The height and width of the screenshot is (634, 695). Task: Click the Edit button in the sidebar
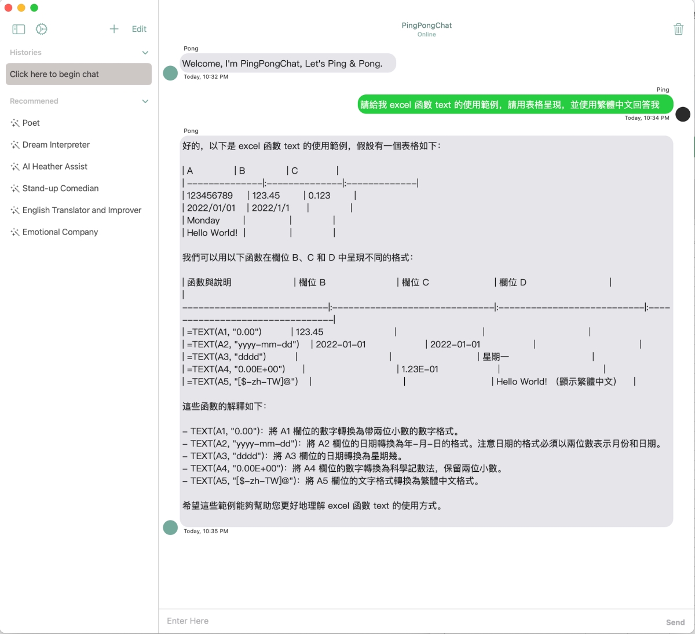(x=139, y=29)
